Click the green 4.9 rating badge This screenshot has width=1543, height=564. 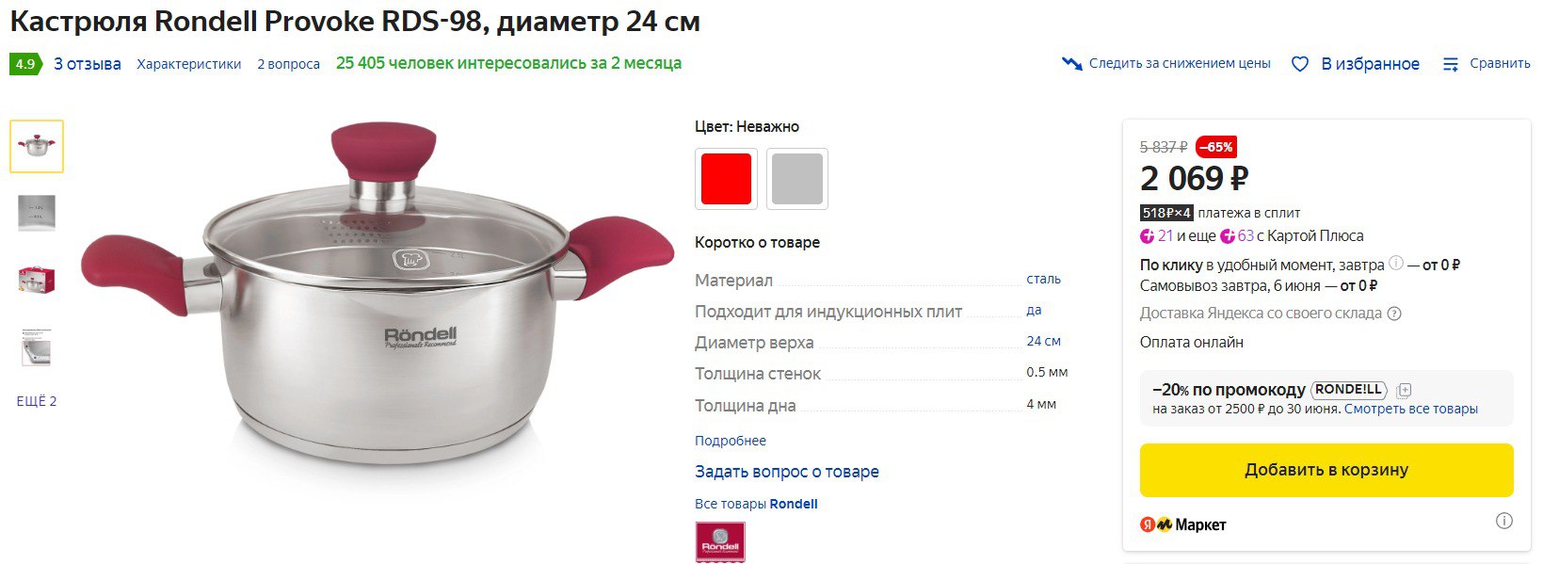point(25,64)
